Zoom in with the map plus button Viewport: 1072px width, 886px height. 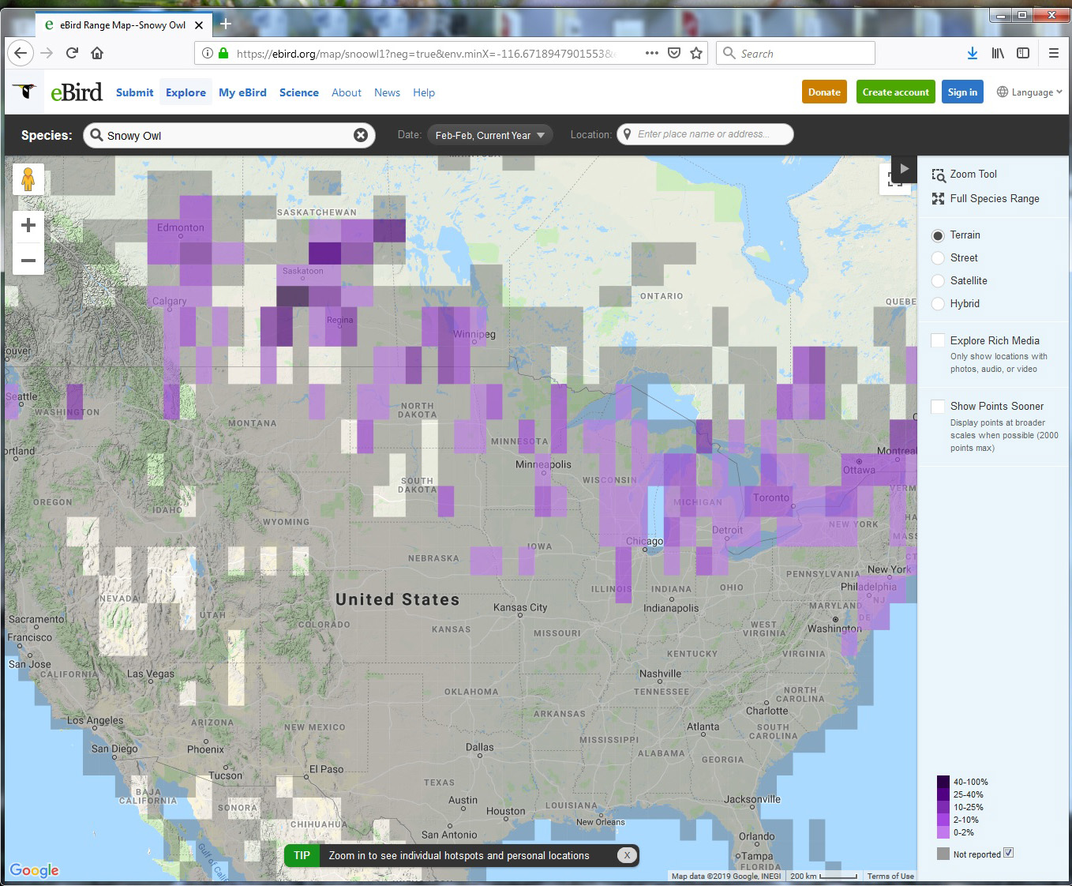coord(28,226)
